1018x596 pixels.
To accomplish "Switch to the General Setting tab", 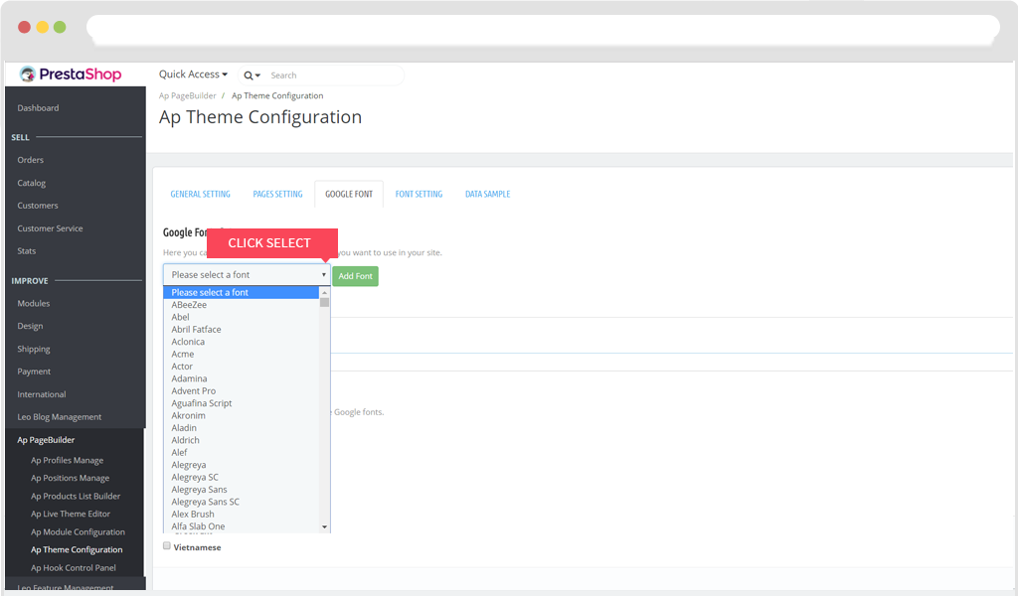I will click(200, 194).
